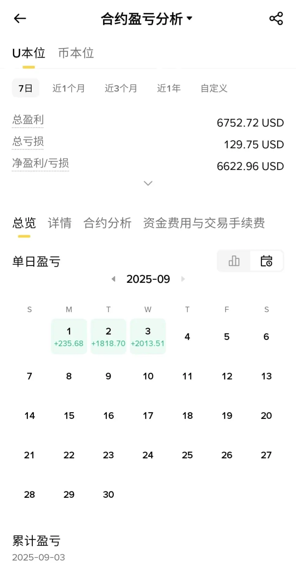Screen dimensions: 296x563
Task: Select September 3 with +2013.51
Action: (148, 337)
